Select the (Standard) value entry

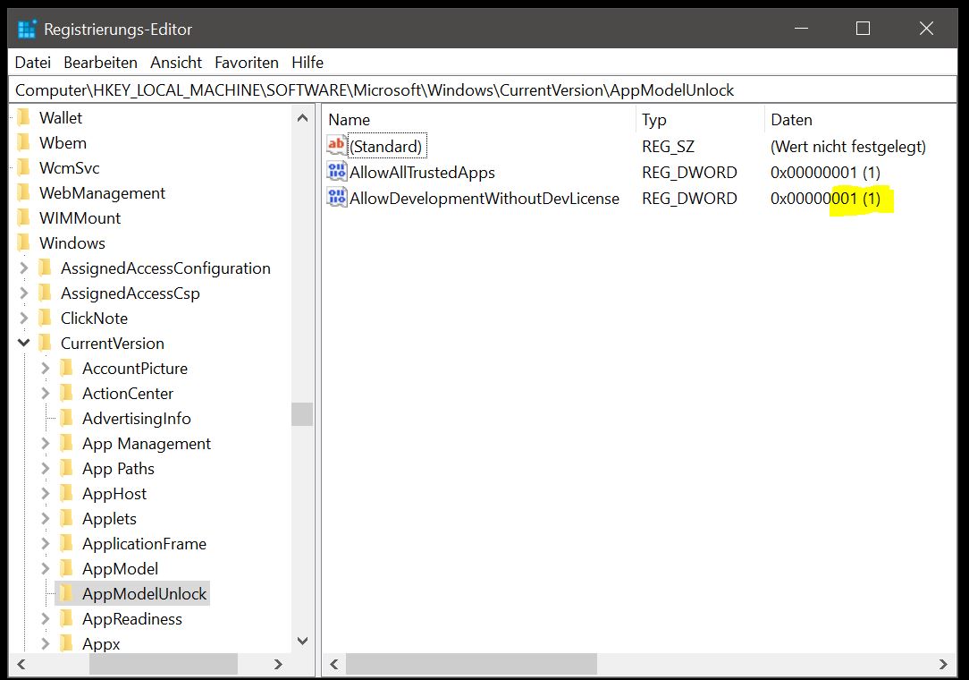coord(386,146)
